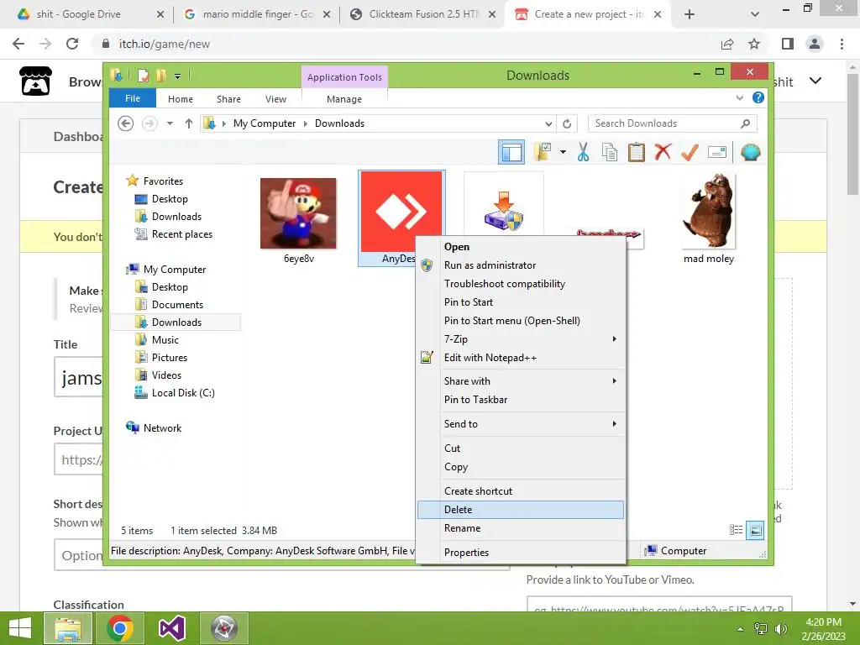Open Music folder in navigation pane

click(x=165, y=340)
